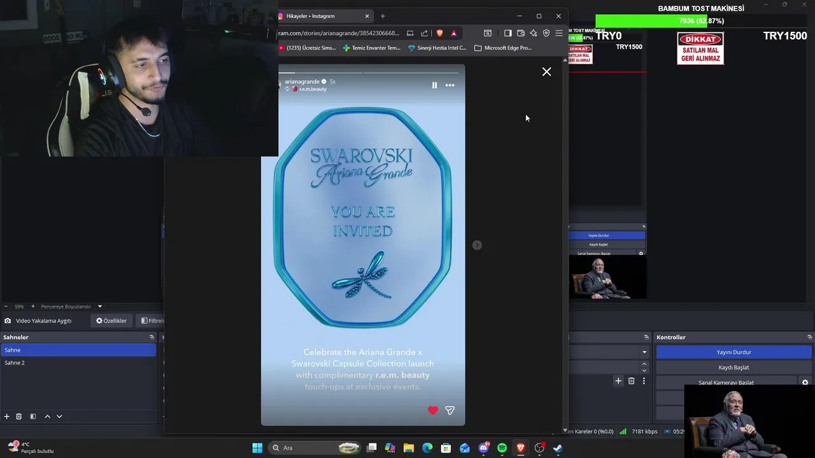Pop out the Sahneler dock panel
This screenshot has width=815, height=458.
(152, 337)
